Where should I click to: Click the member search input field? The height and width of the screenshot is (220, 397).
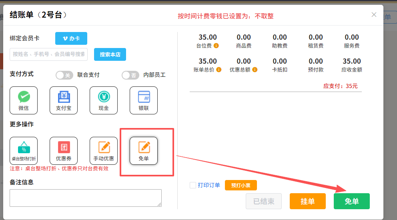click(x=48, y=54)
